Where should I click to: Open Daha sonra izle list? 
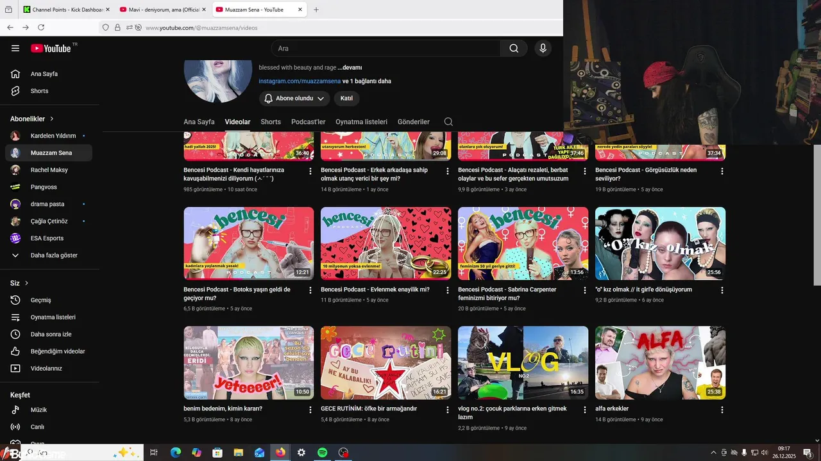point(49,334)
